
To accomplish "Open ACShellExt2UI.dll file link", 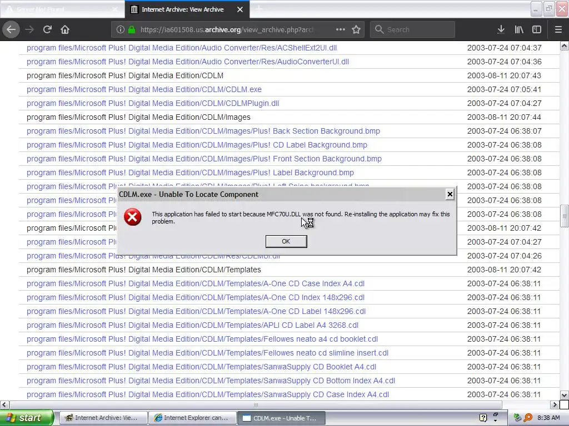I will [x=182, y=48].
